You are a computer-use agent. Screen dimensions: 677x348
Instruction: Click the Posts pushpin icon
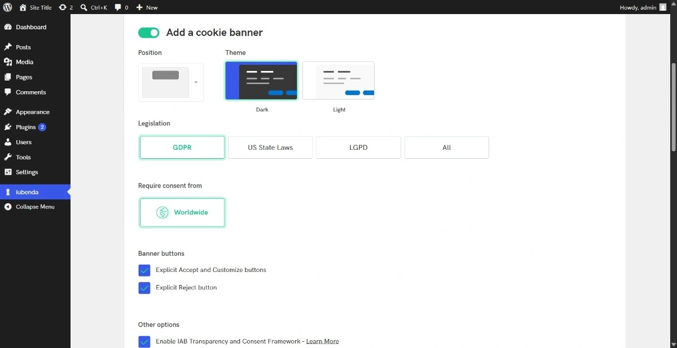[8, 47]
